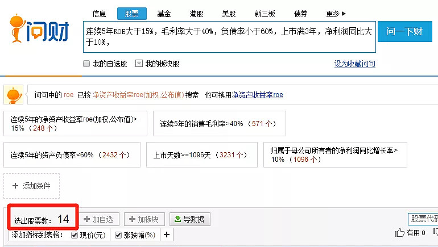
Task: Open the 新三板 tab
Action: [x=264, y=14]
